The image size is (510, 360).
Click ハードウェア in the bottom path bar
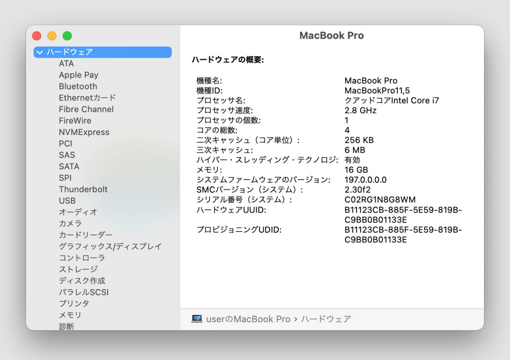pos(326,319)
